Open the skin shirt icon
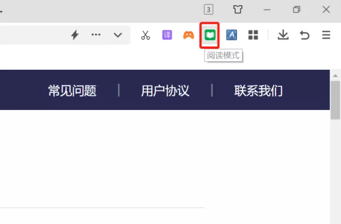 click(238, 9)
